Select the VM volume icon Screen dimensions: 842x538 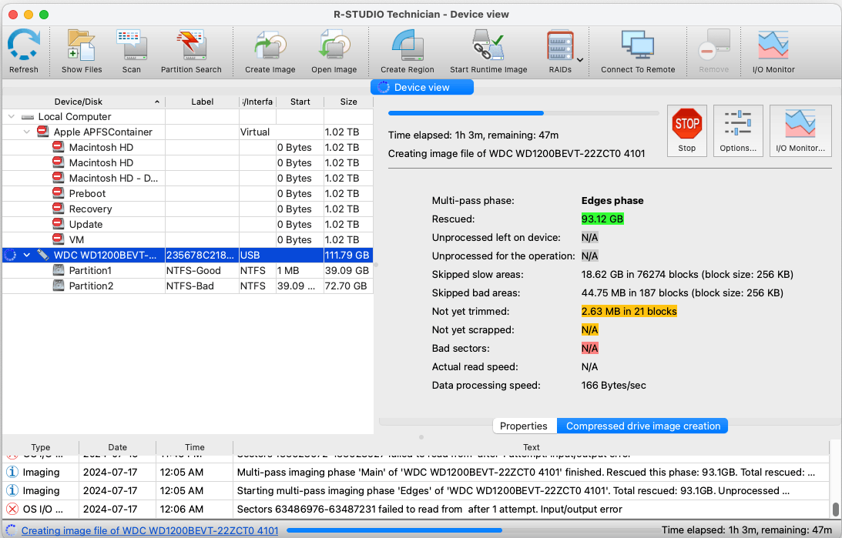tap(59, 239)
